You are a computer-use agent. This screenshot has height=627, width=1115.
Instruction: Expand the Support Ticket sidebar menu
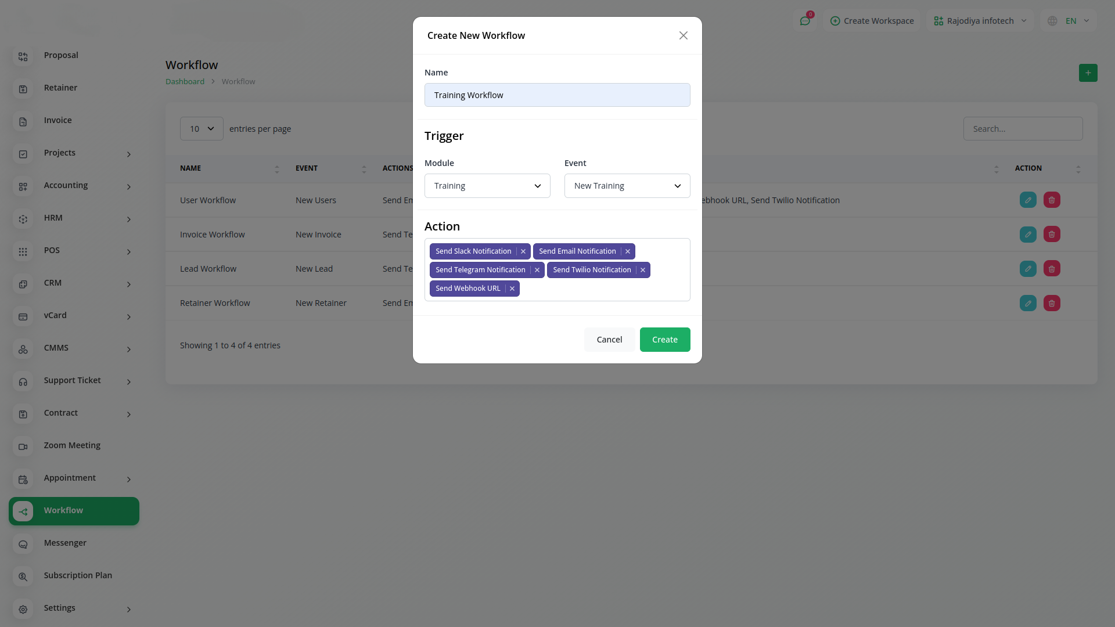pyautogui.click(x=129, y=381)
